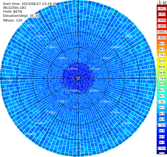Click the 3e-5 colorbar tick label
Viewport: 167px width, 157px height.
(x=162, y=49)
